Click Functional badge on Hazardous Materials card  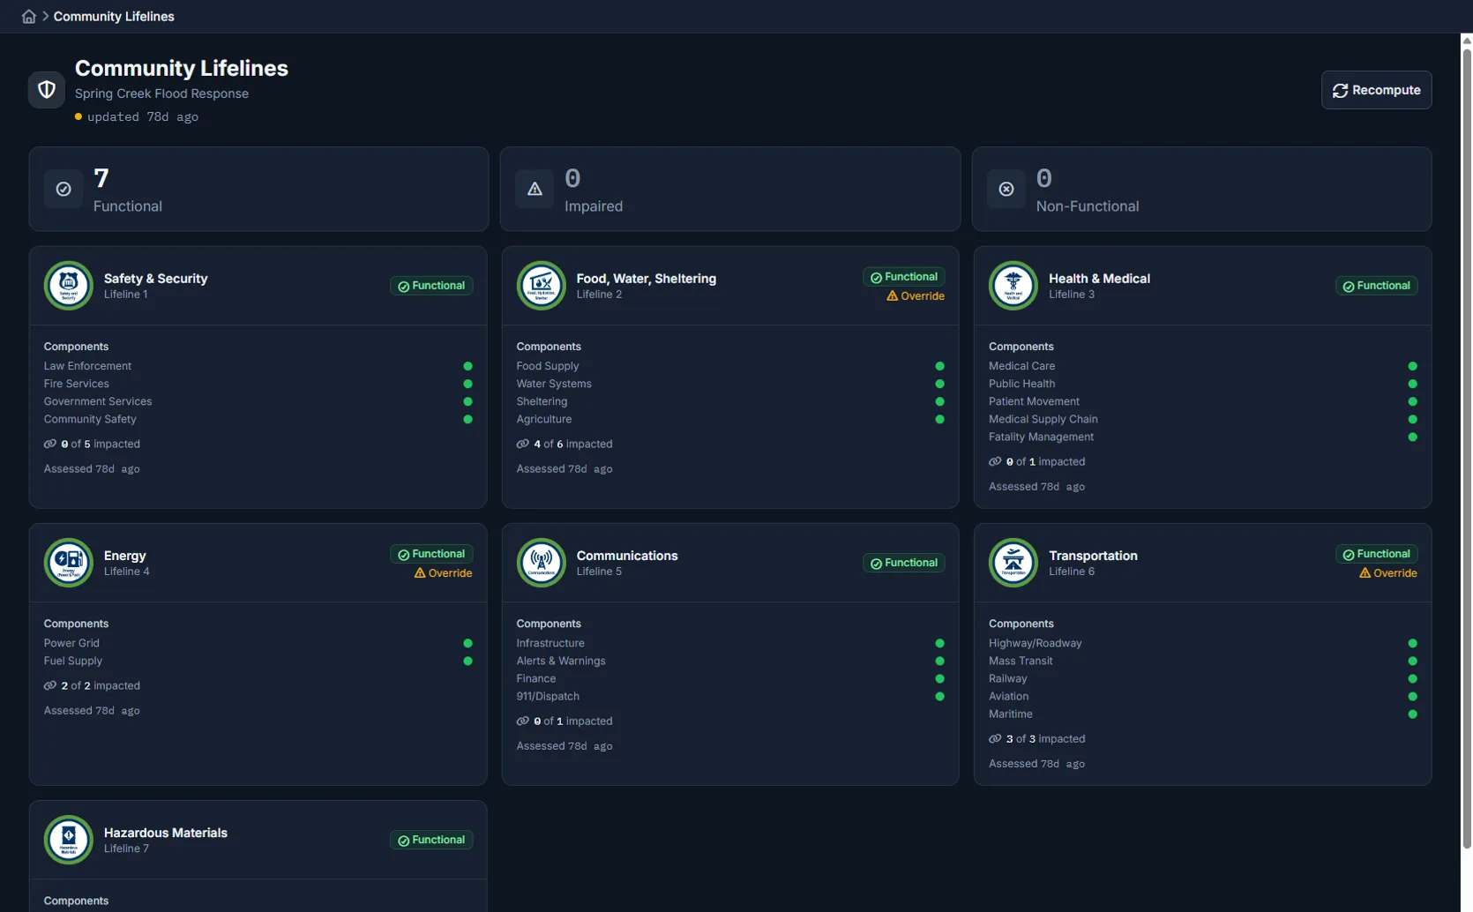[431, 840]
